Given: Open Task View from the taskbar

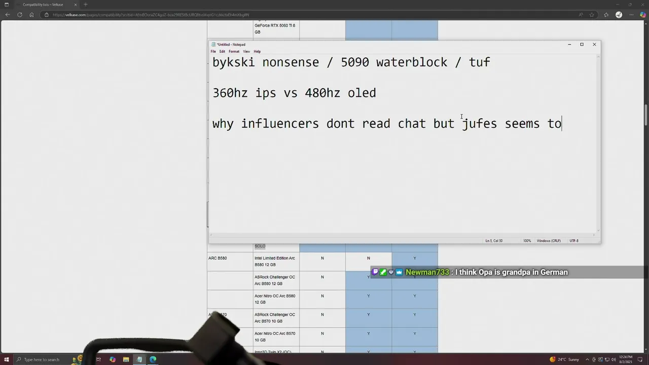Looking at the screenshot, I should pos(98,359).
